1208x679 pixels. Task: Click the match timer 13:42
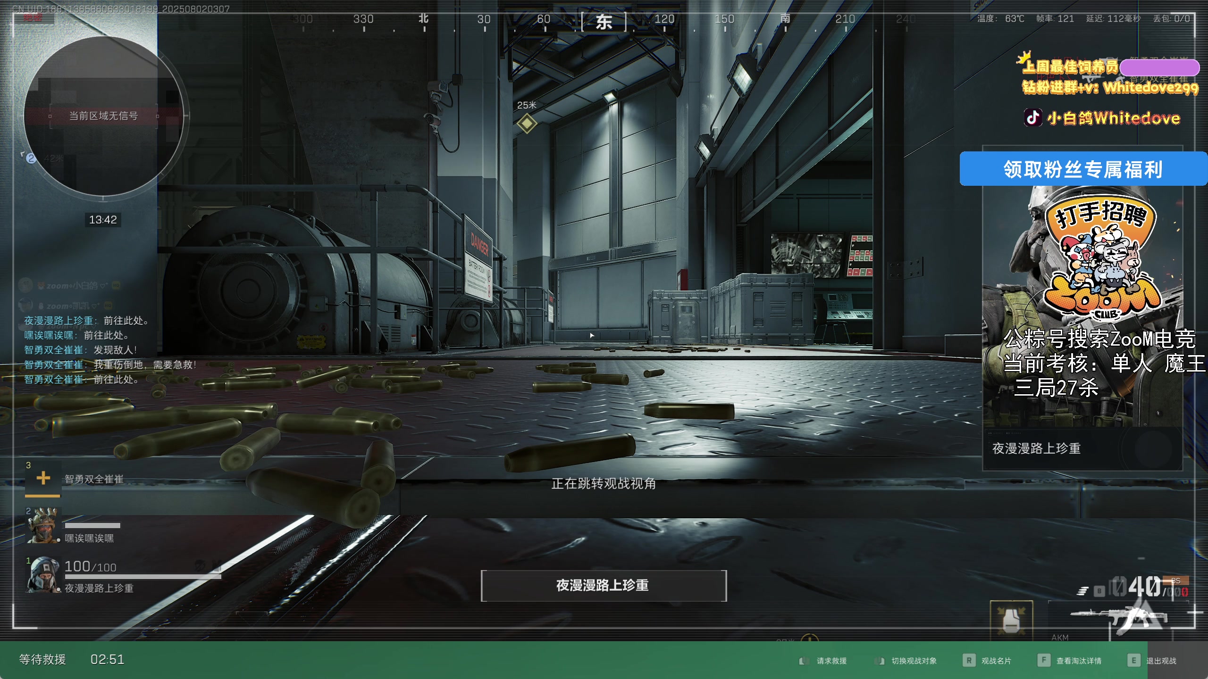[x=103, y=220]
